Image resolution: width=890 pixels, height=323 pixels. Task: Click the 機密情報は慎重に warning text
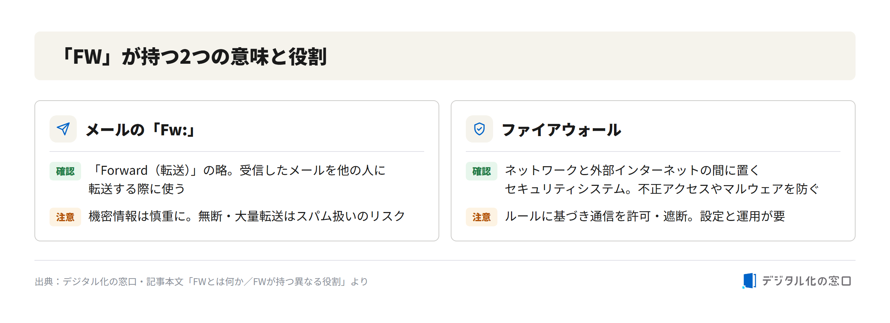pos(247,216)
